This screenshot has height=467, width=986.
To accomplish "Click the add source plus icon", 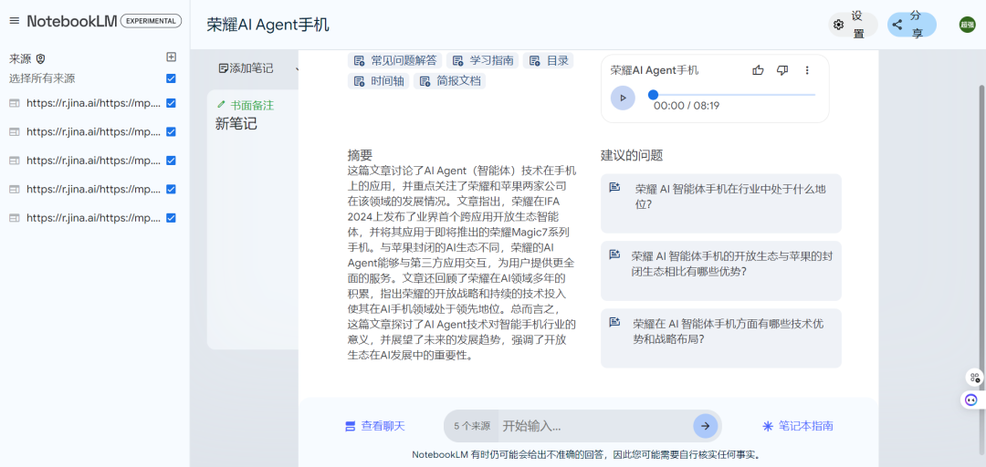I will [x=171, y=57].
